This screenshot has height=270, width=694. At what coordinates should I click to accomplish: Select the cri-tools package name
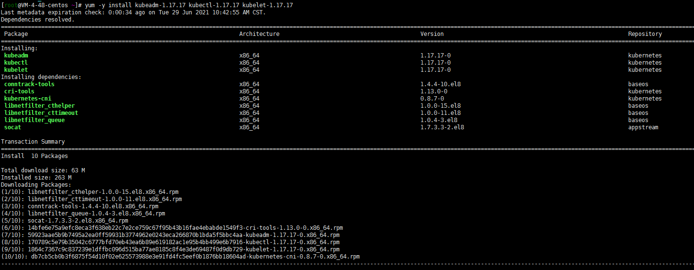(19, 91)
